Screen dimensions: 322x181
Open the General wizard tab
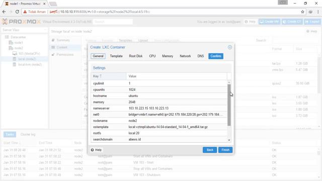98,56
